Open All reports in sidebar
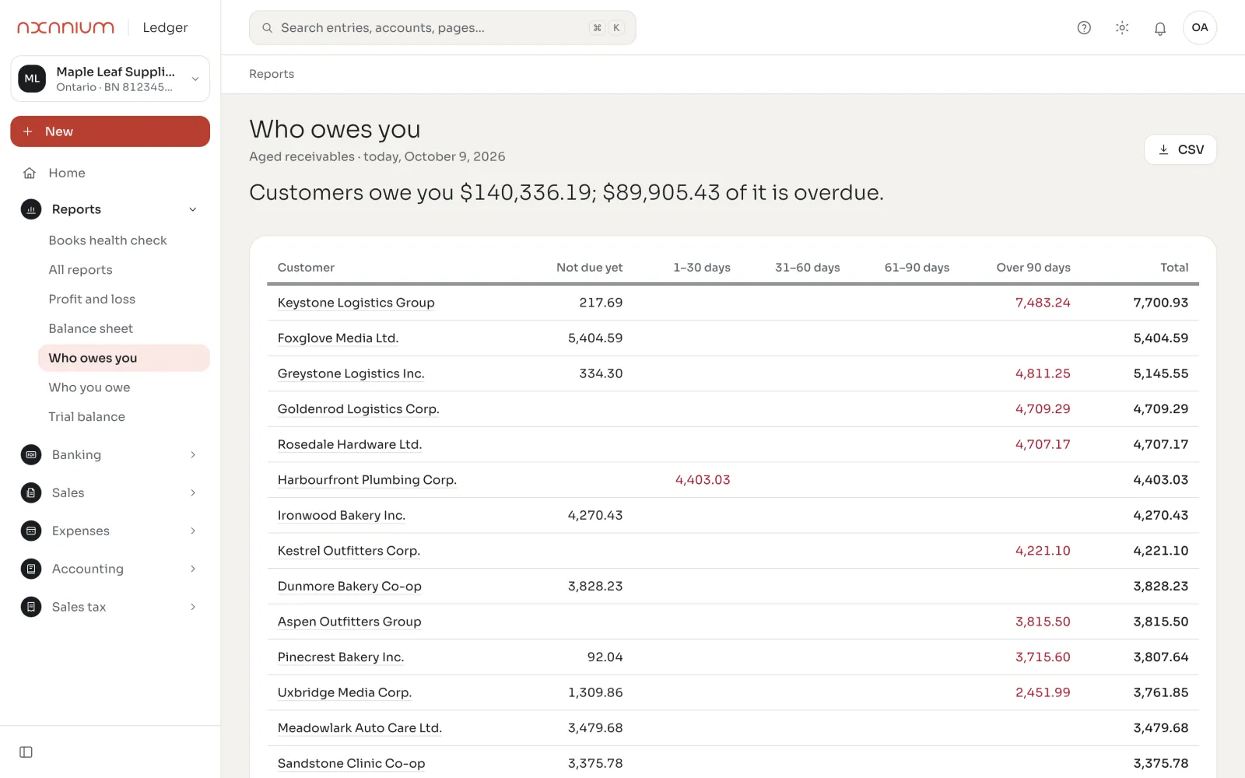1245x778 pixels. (x=80, y=270)
